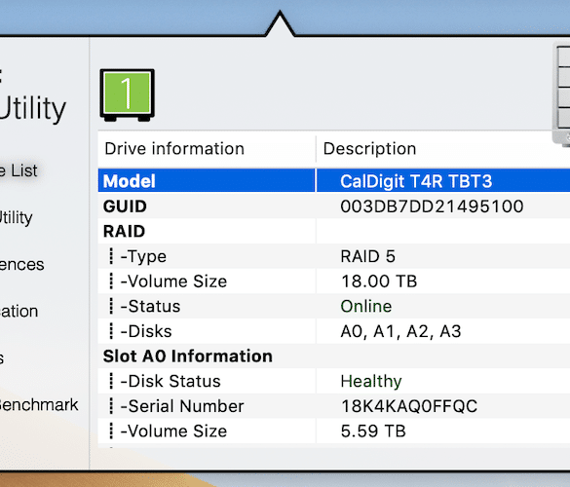Select RAID -Volume Size row label
The width and height of the screenshot is (570, 487).
click(173, 281)
